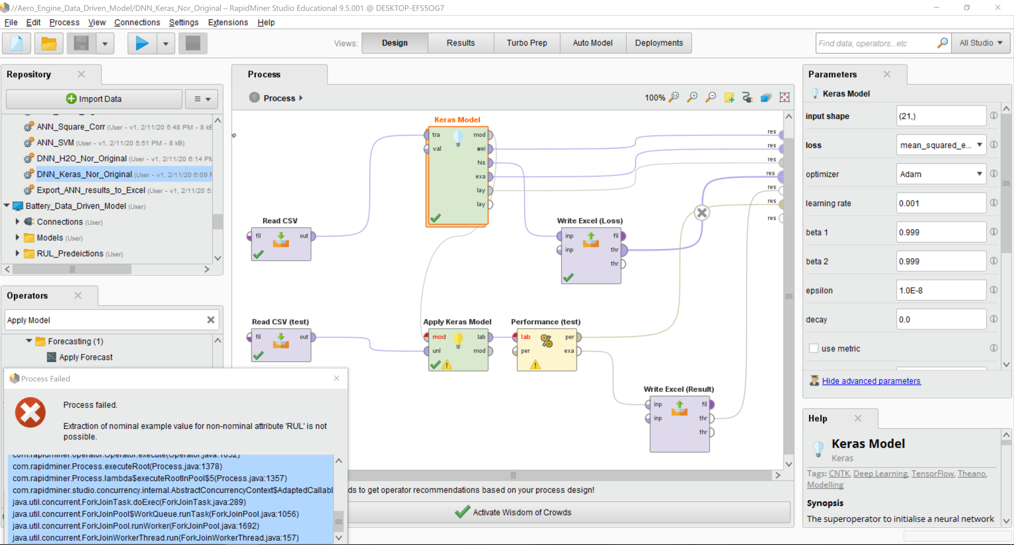
Task: Open the save options dropdown arrow
Action: click(105, 43)
